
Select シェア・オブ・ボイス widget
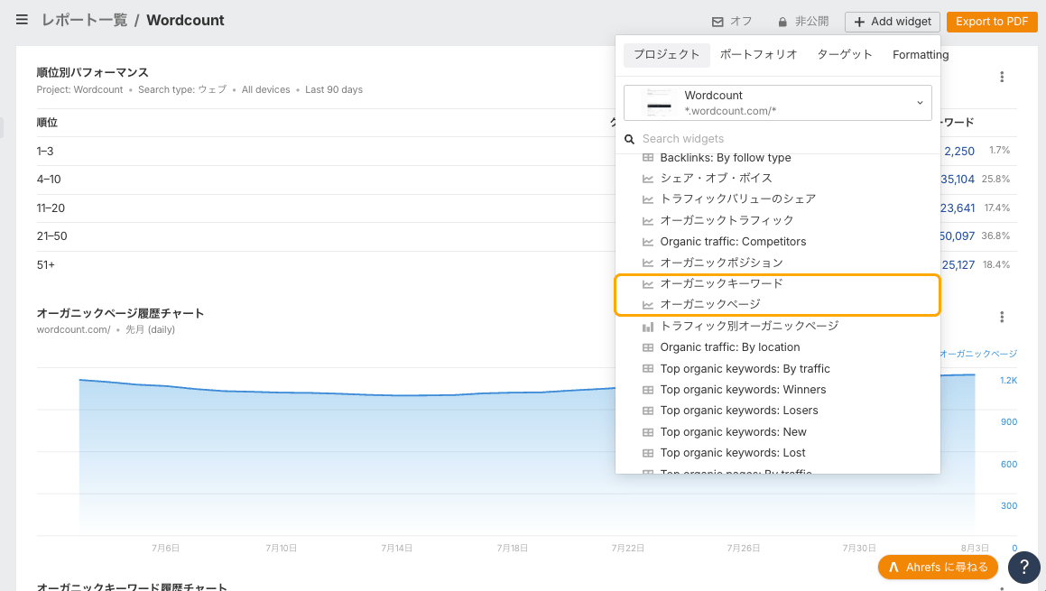tap(716, 178)
